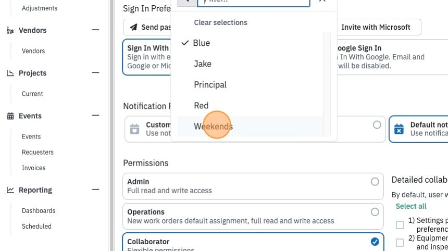Click the Projects chart icon
Screen dimensions: 448x251
10,73
